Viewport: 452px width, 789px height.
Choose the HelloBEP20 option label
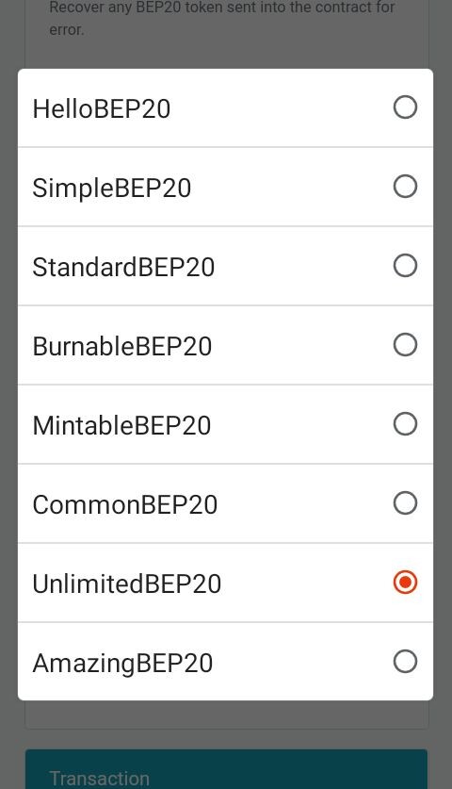click(x=102, y=108)
